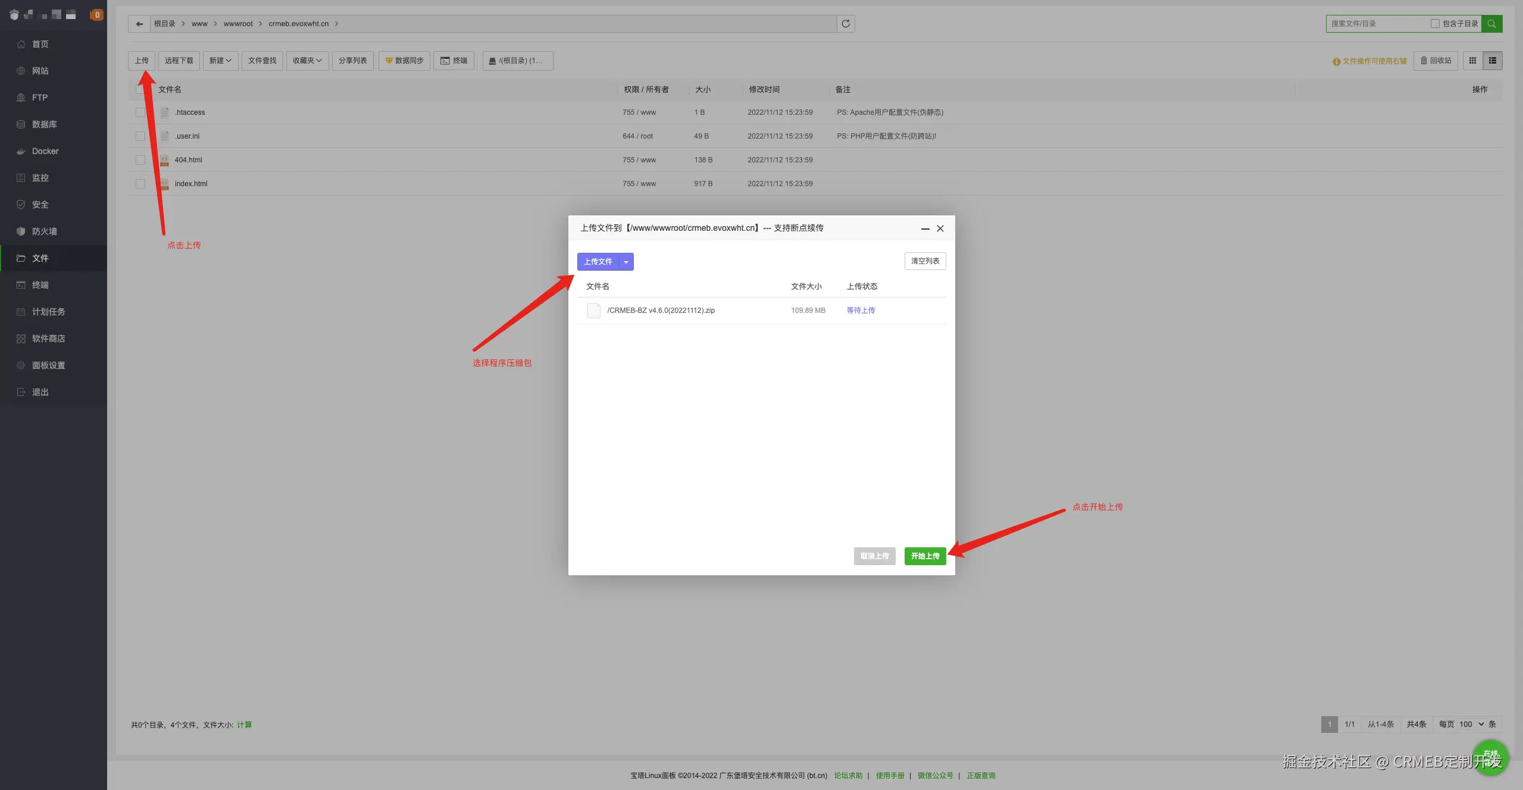
Task: Change the per-page count selector 100
Action: point(1471,724)
